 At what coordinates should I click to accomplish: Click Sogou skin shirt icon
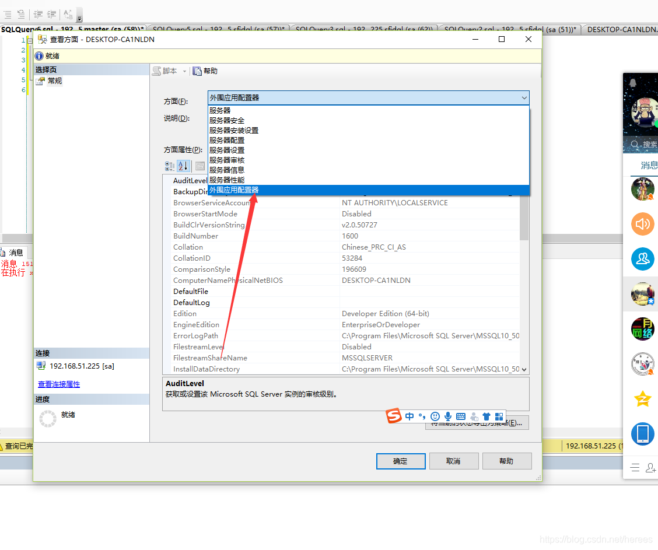[487, 416]
